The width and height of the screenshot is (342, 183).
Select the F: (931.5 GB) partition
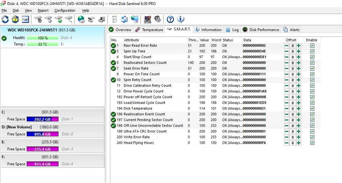(52, 160)
